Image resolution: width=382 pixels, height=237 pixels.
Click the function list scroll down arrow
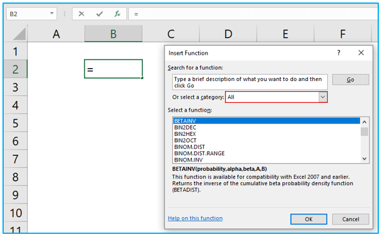365,159
